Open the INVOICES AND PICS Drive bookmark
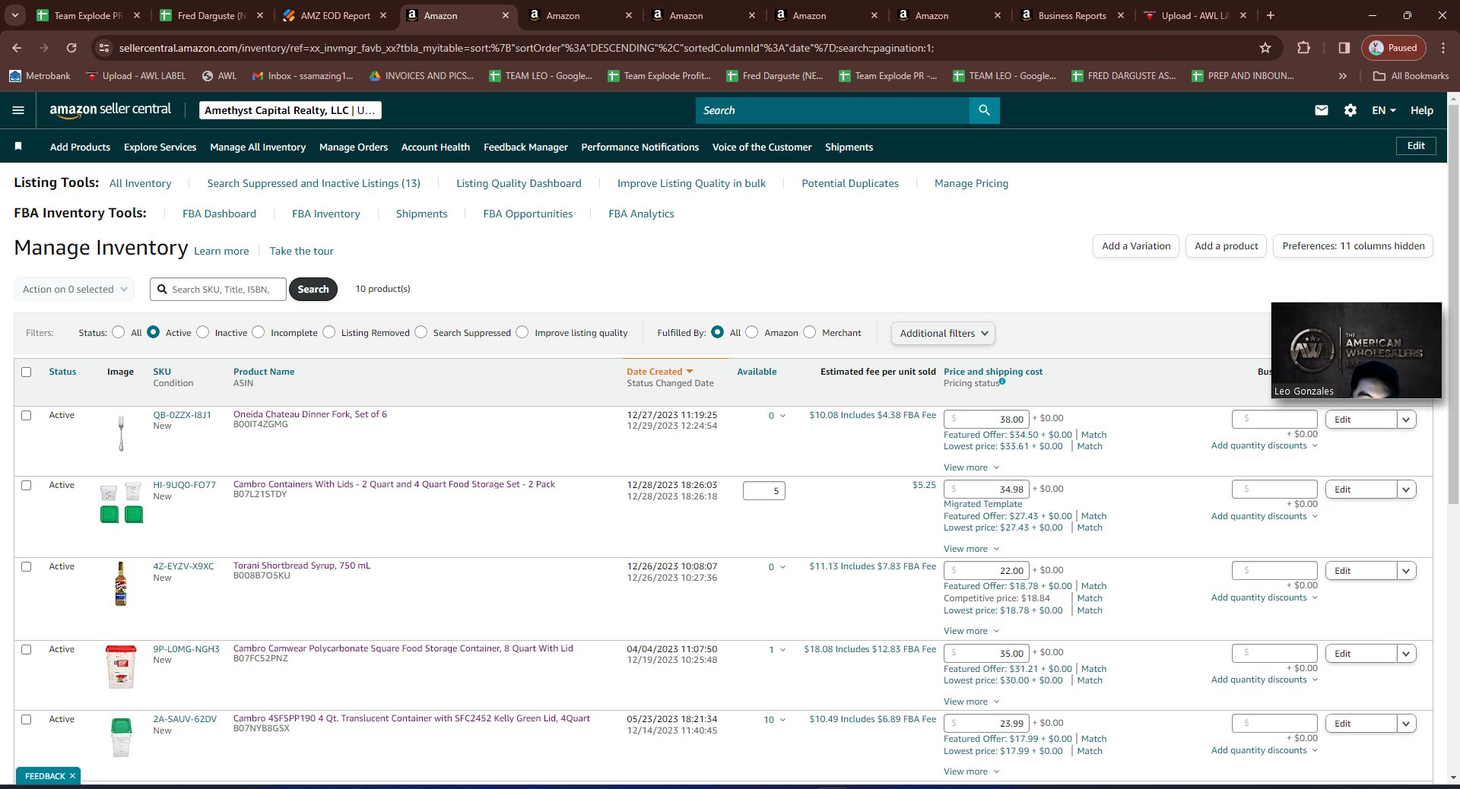 421,76
